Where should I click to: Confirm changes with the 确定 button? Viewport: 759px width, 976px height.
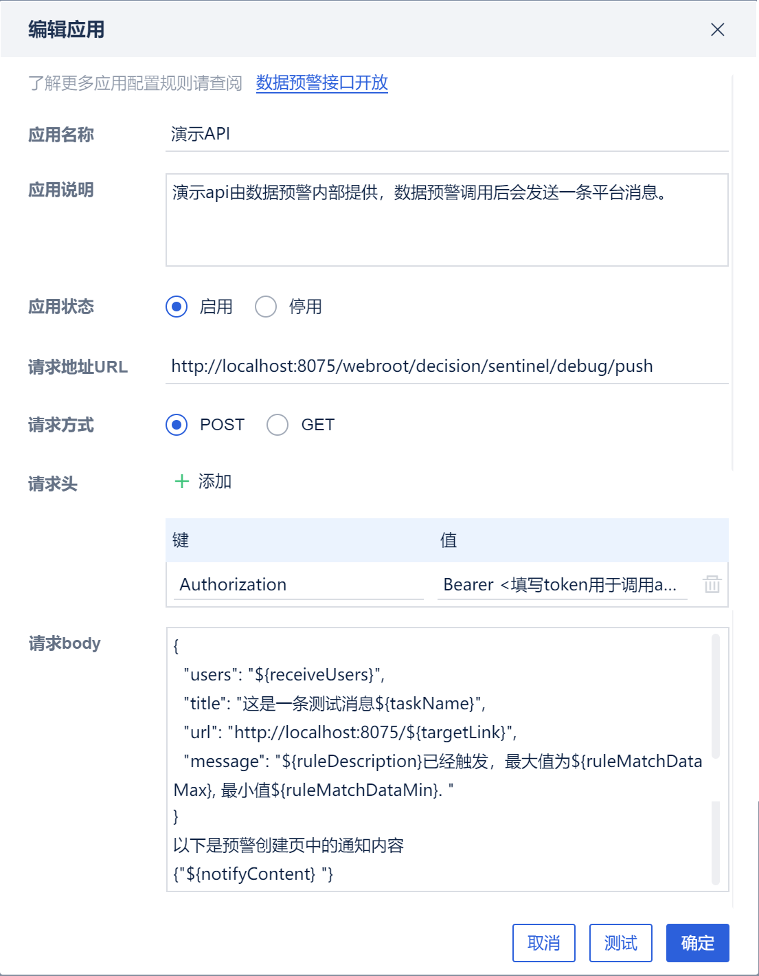pos(696,943)
